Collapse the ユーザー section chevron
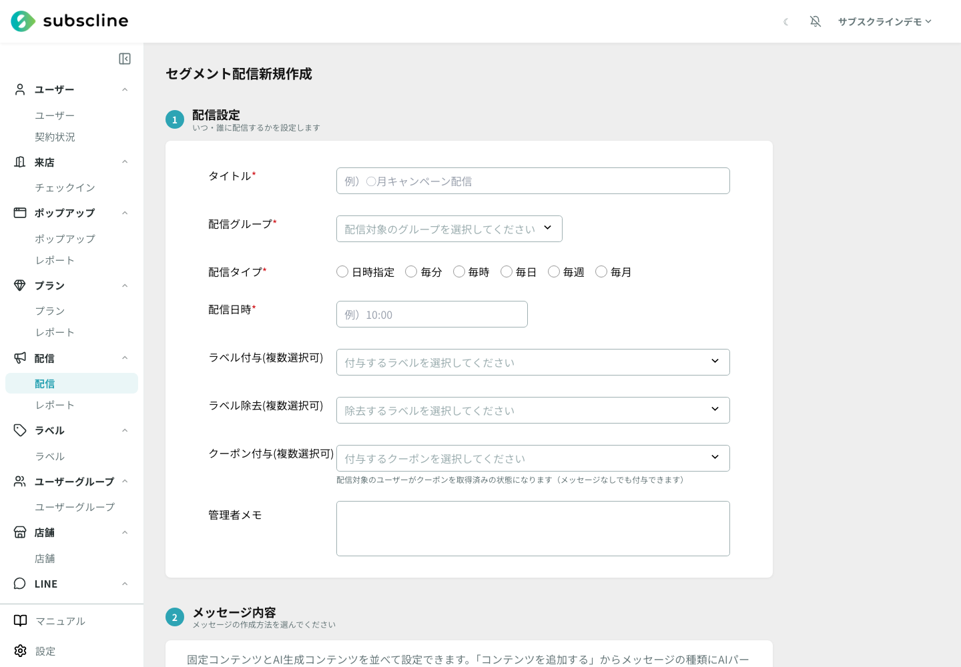The height and width of the screenshot is (667, 961). [125, 89]
